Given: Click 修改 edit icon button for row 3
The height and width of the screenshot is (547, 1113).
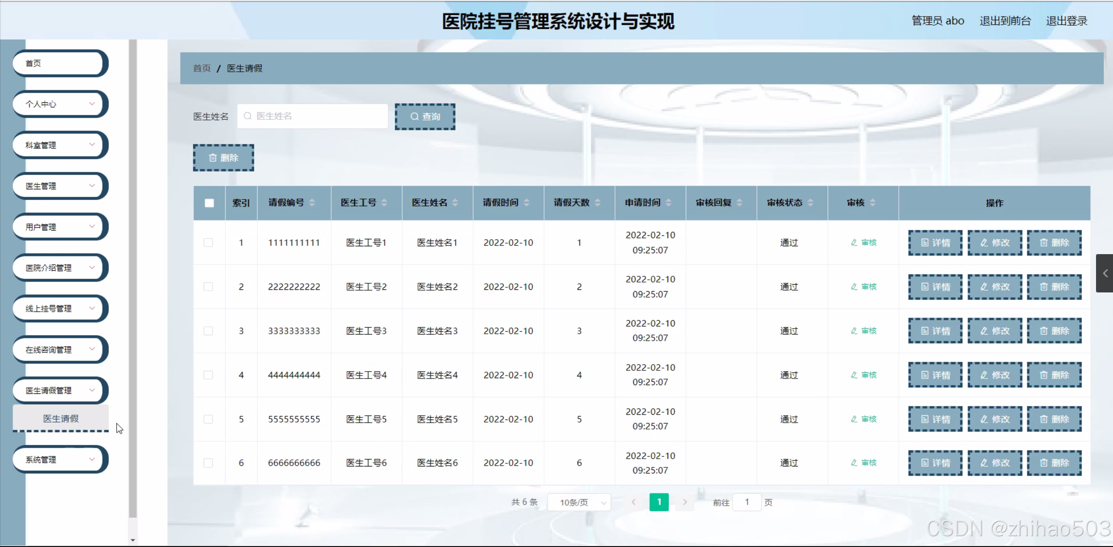Looking at the screenshot, I should (995, 331).
